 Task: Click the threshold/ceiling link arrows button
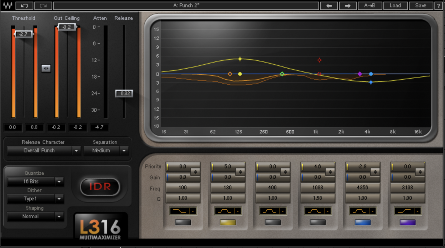coord(46,68)
